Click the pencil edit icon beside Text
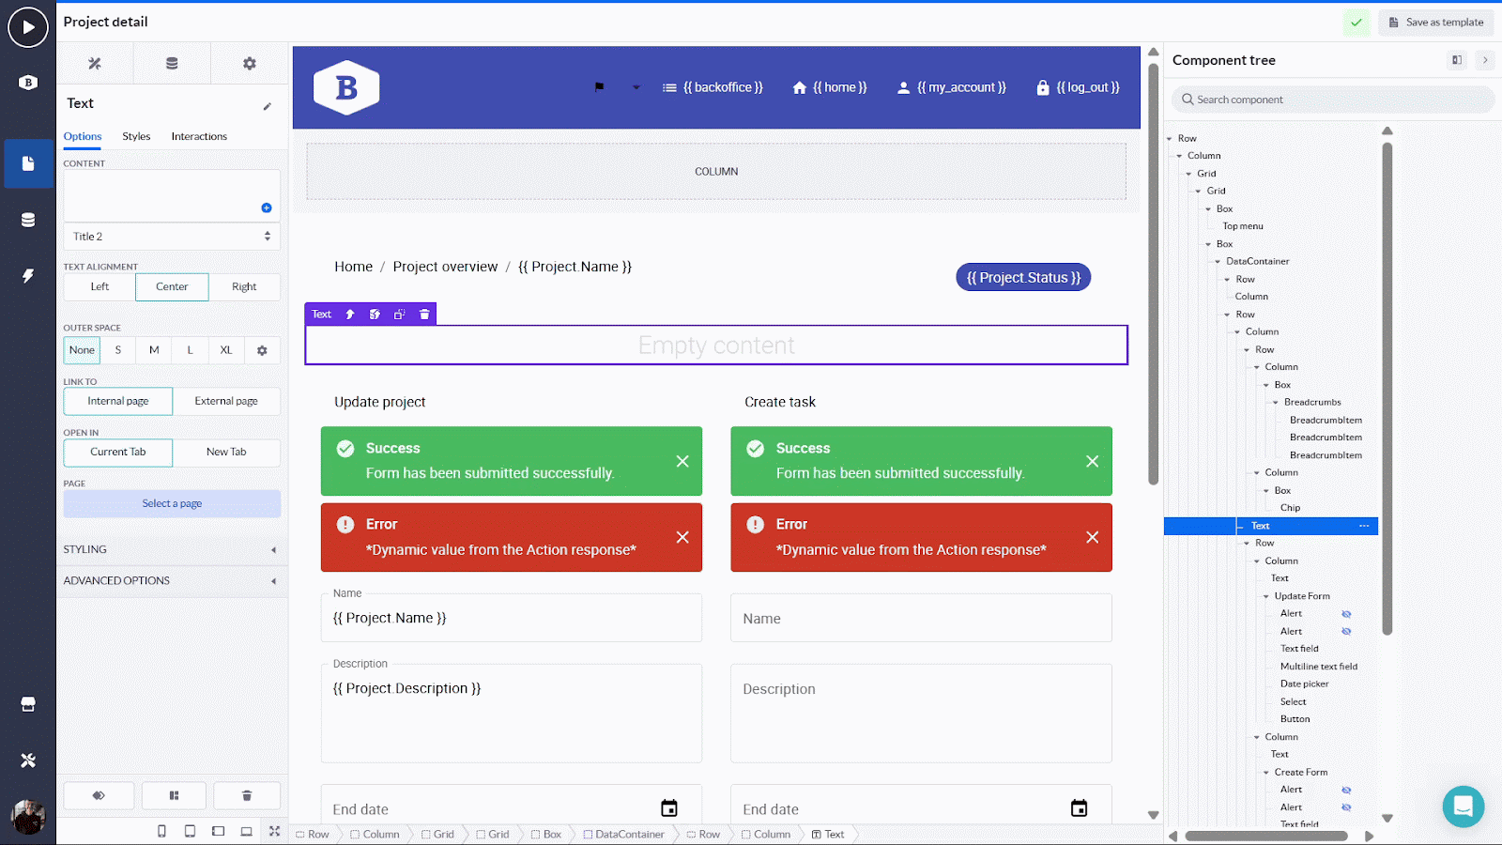Image resolution: width=1502 pixels, height=845 pixels. pyautogui.click(x=268, y=106)
